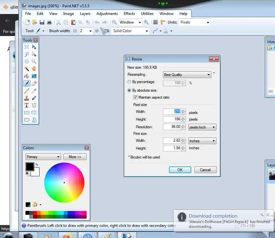Screen dimensions: 275x238
Task: Select the Rectangle Select tool
Action: tap(26, 47)
